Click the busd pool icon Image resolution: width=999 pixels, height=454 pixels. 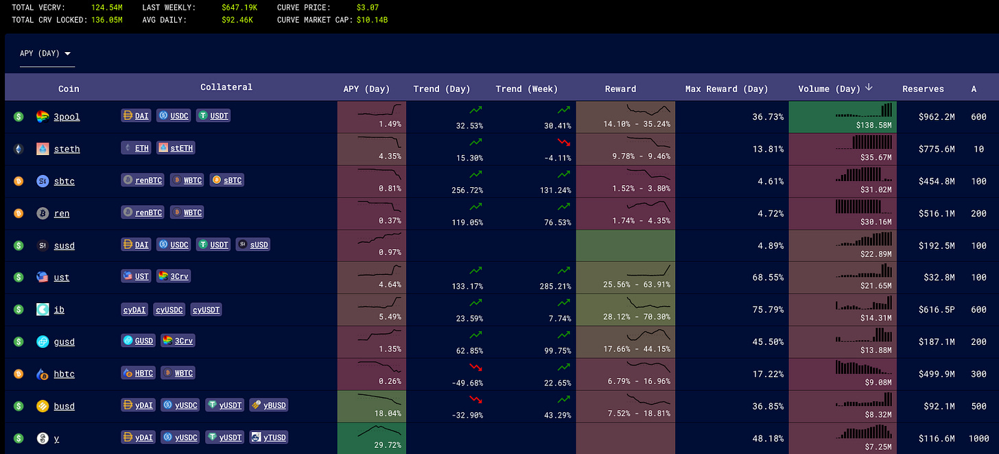[43, 406]
